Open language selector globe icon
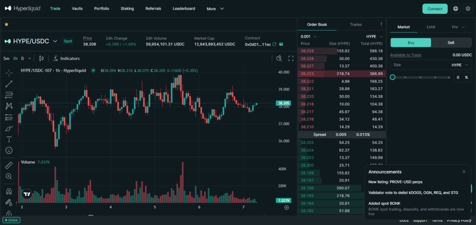Image resolution: width=476 pixels, height=225 pixels. point(456,9)
